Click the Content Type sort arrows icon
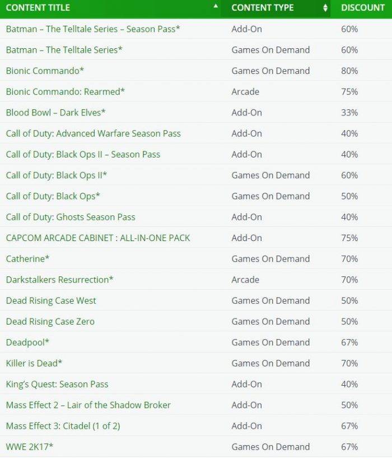This screenshot has height=458, width=392. click(325, 8)
